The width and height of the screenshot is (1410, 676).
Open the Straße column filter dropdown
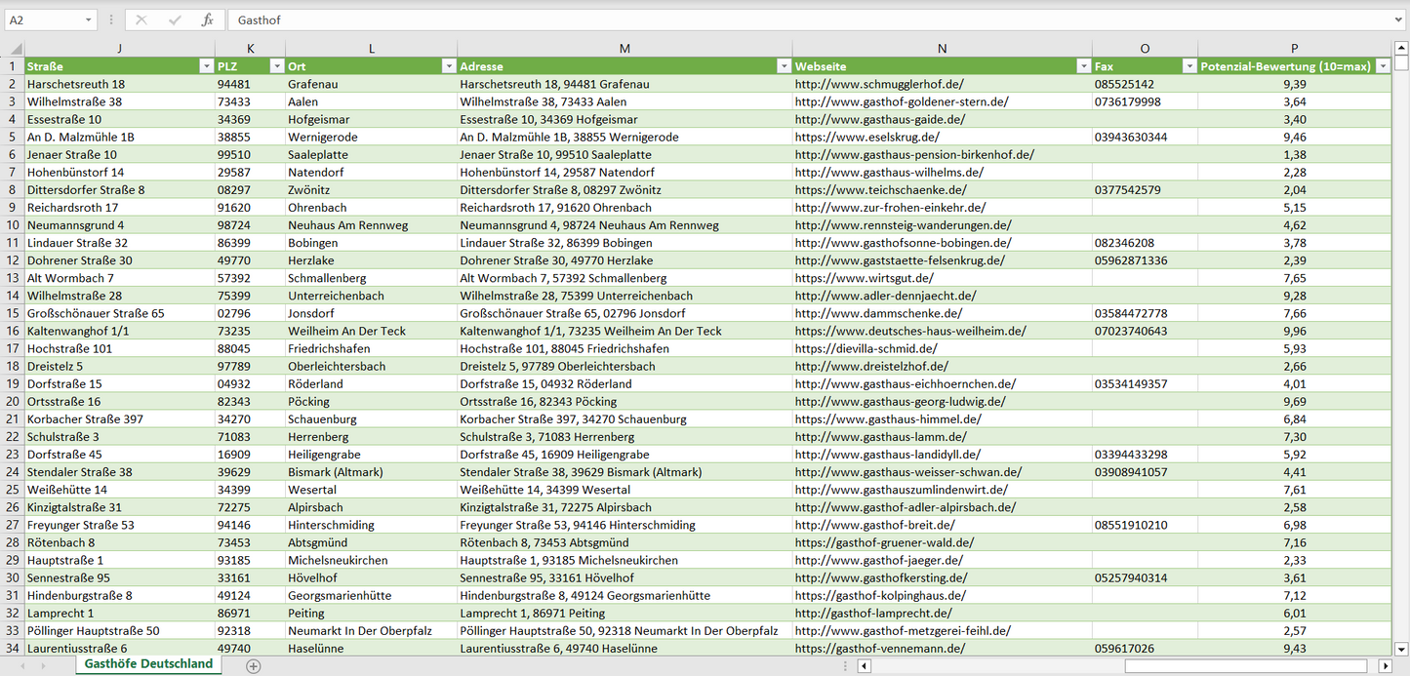point(205,66)
